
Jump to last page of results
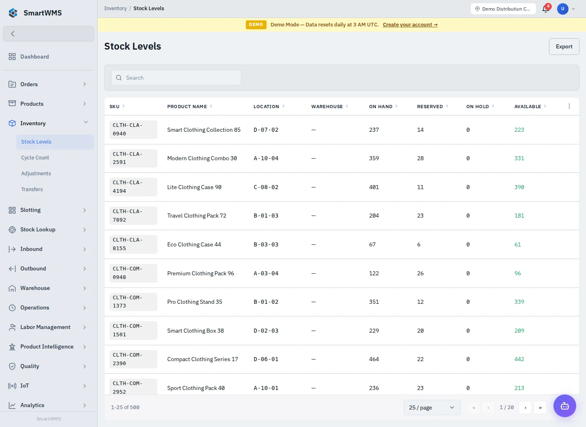[540, 407]
